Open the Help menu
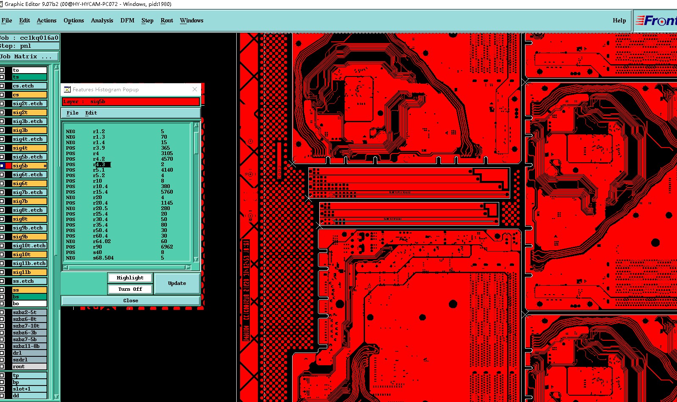The width and height of the screenshot is (677, 402). pyautogui.click(x=619, y=20)
